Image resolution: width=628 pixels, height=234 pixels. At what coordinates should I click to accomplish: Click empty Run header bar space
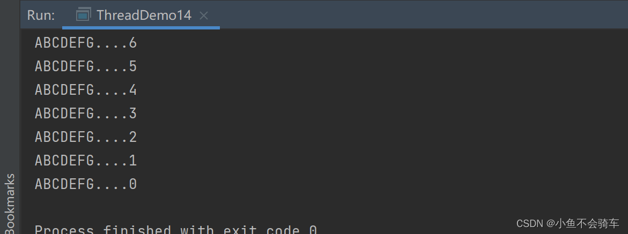coord(420,15)
